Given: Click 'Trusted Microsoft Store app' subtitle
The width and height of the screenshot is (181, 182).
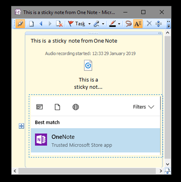Looking at the screenshot, I should click(x=82, y=145).
